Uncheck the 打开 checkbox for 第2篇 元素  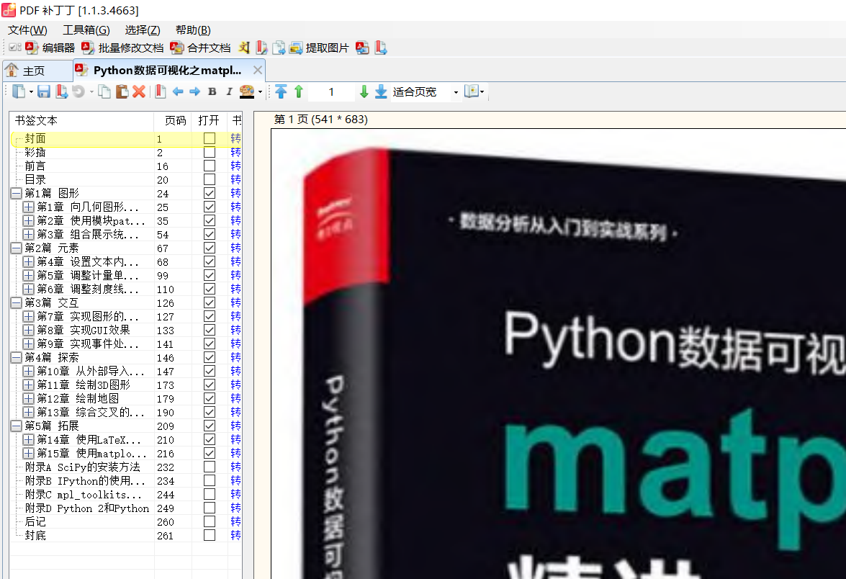point(210,248)
